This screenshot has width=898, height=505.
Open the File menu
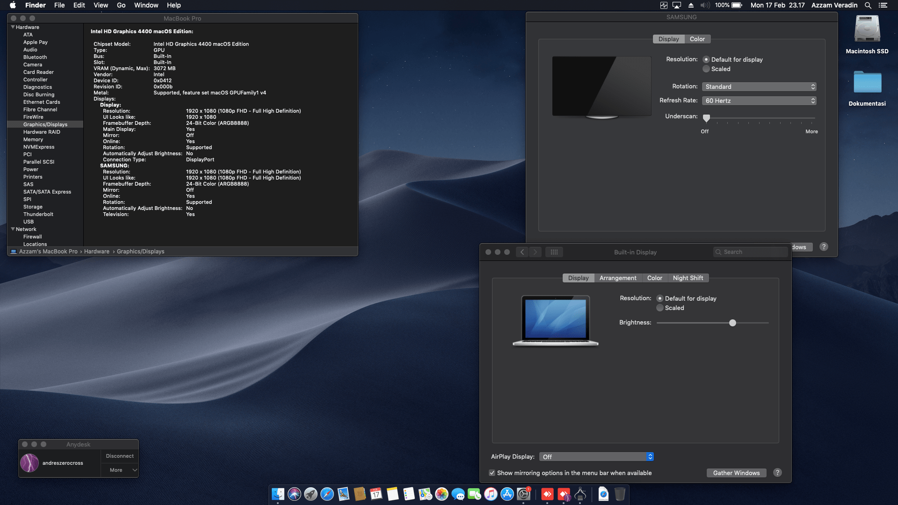[x=59, y=5]
